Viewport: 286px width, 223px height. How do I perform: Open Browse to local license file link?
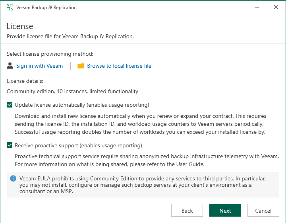[x=119, y=66]
